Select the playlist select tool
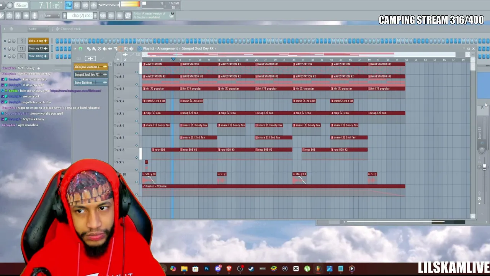 click(121, 49)
